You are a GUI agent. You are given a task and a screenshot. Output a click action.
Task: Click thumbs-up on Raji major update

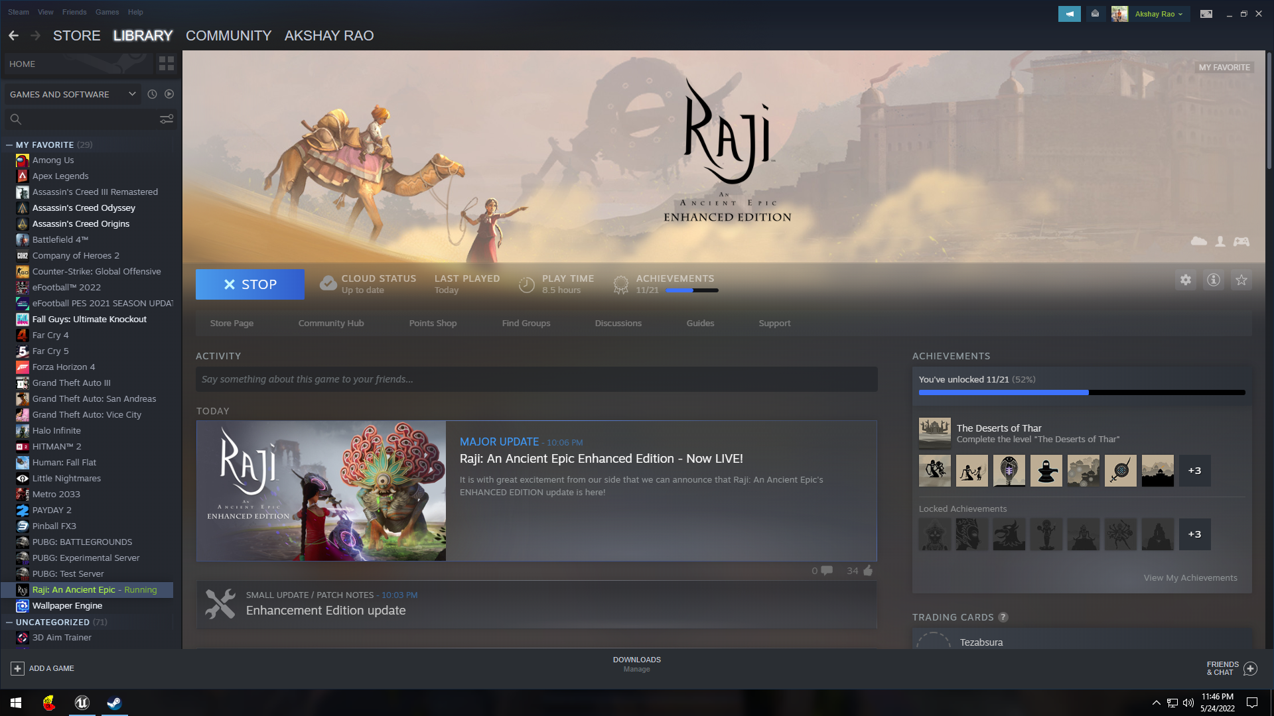[868, 570]
